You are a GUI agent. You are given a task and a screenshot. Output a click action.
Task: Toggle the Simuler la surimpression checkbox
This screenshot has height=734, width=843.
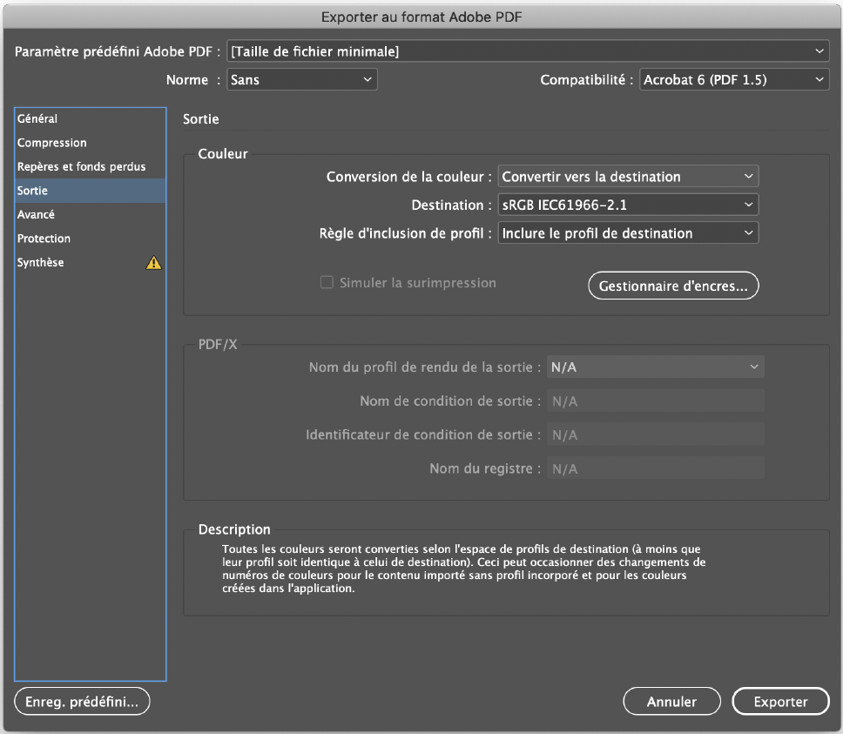pos(327,282)
